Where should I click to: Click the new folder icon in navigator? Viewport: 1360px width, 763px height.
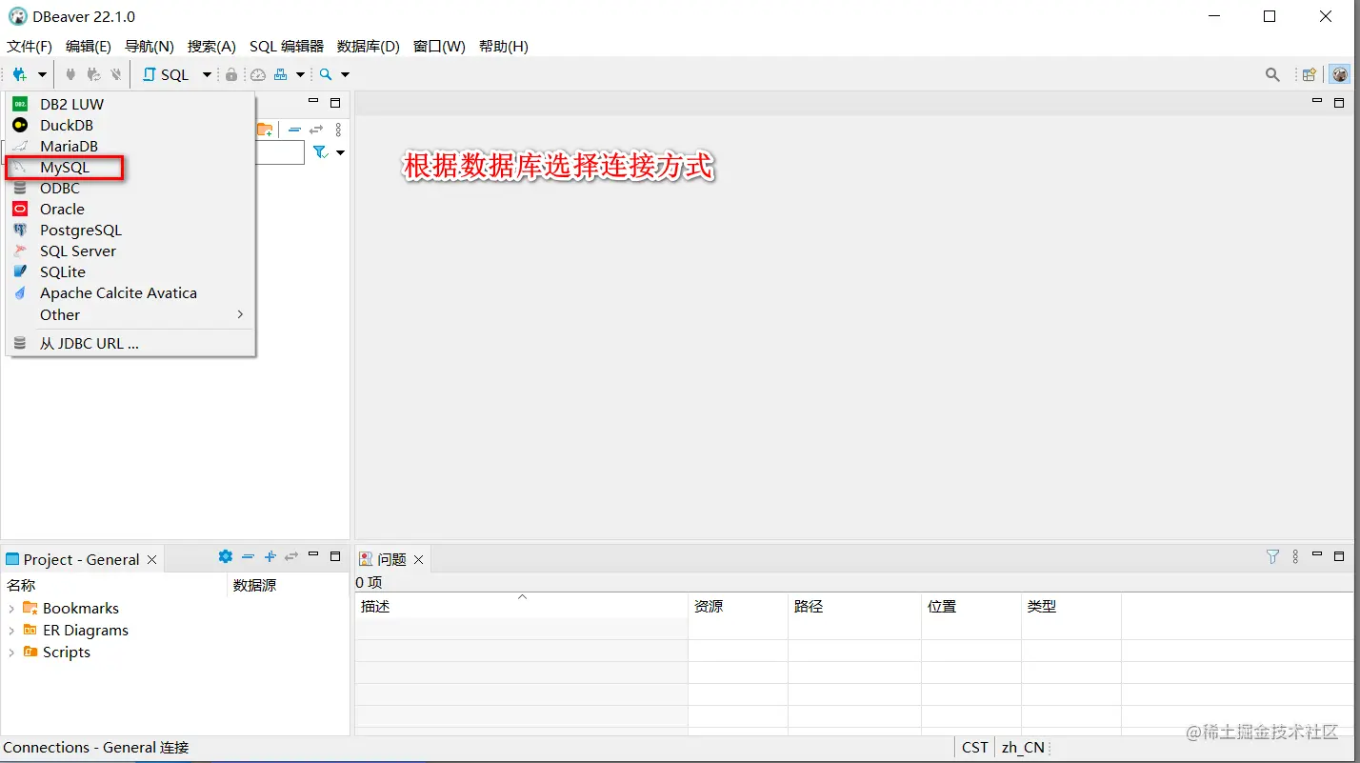(265, 129)
